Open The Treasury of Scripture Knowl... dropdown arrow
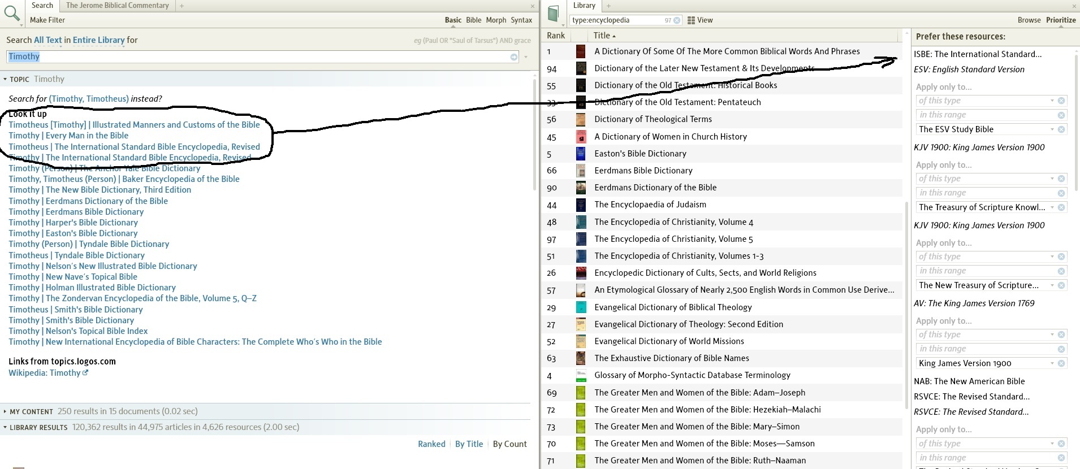 [x=1052, y=207]
